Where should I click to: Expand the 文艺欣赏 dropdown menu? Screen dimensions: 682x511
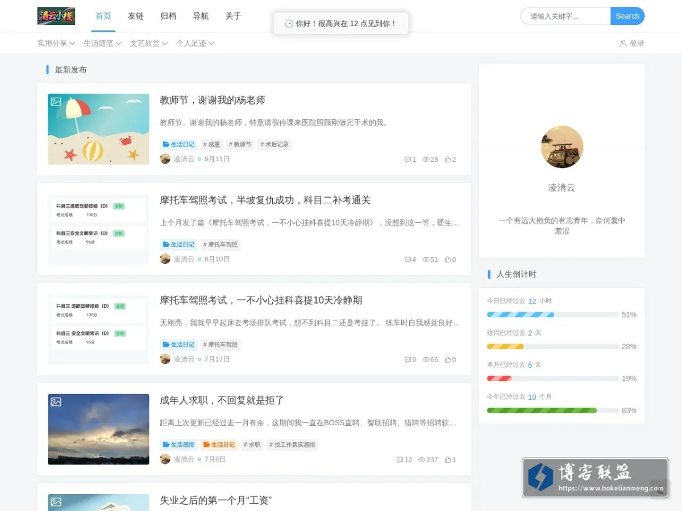tap(149, 43)
